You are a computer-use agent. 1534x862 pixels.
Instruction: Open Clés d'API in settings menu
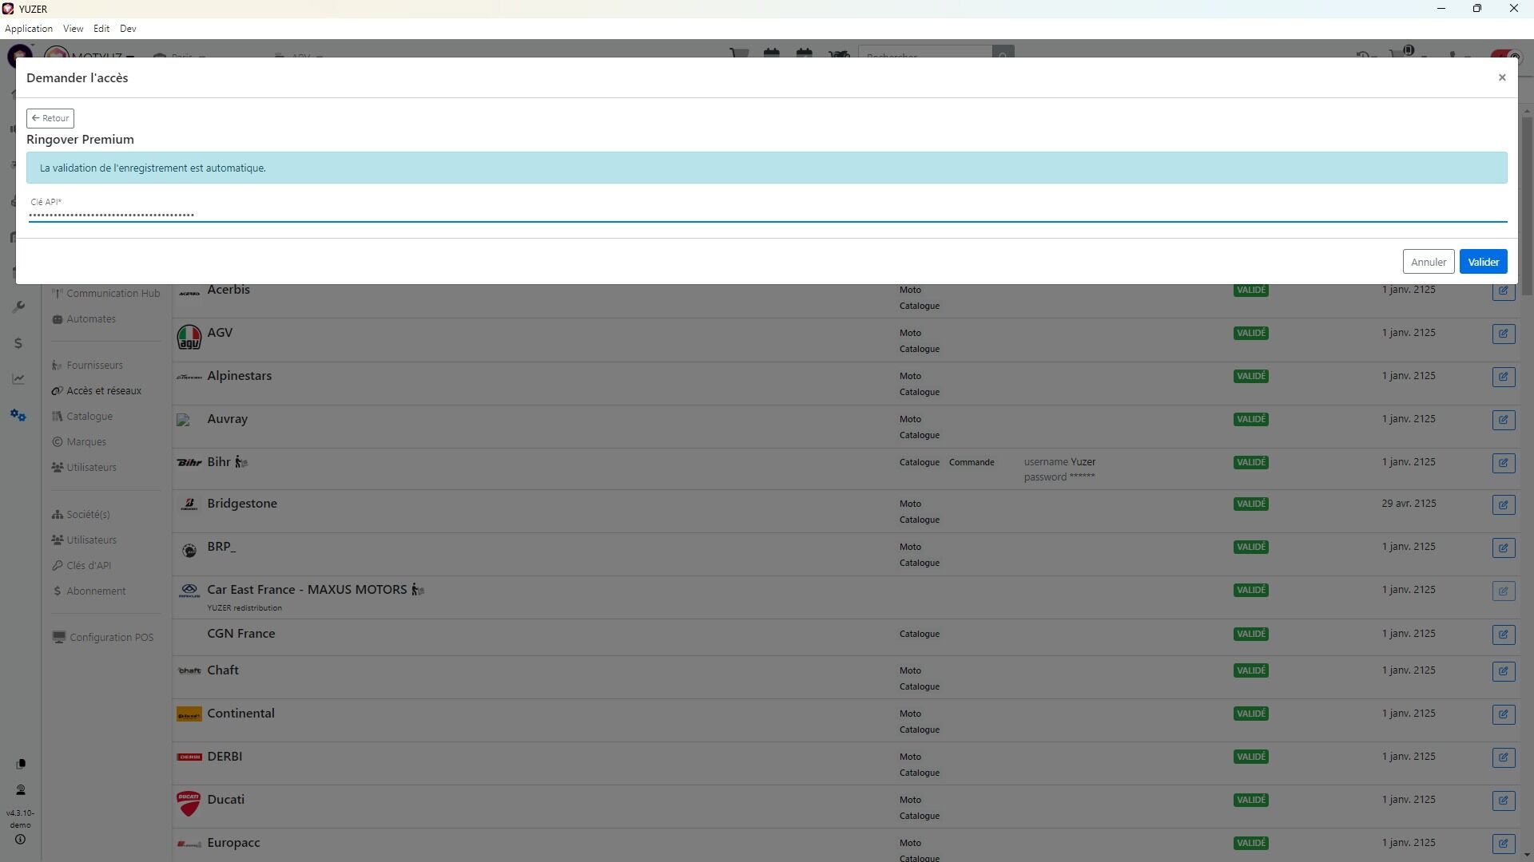(x=88, y=566)
